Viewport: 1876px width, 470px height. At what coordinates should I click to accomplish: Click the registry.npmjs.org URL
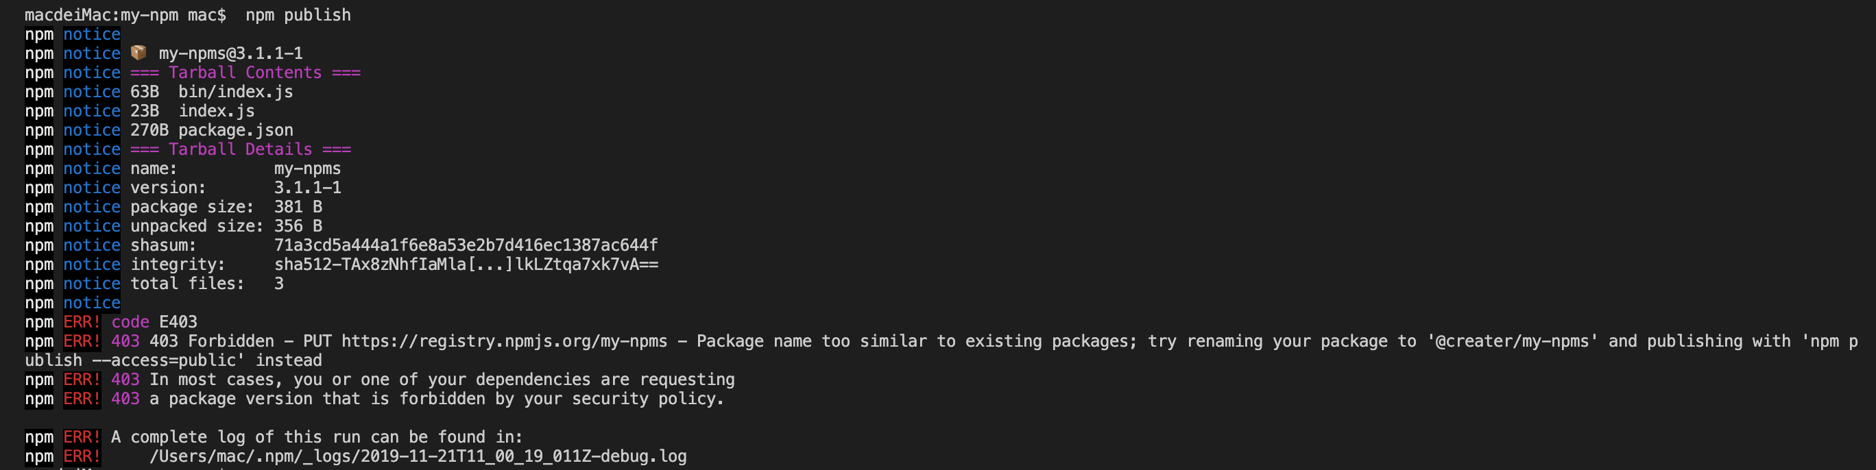[504, 341]
